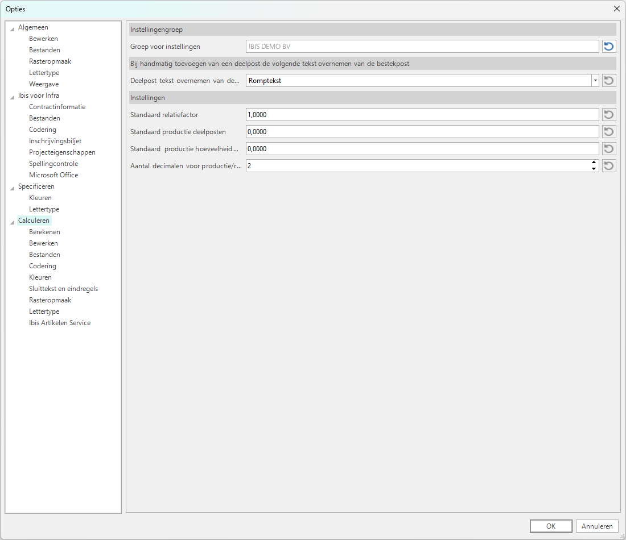
Task: Click the Annuleren button
Action: (597, 526)
